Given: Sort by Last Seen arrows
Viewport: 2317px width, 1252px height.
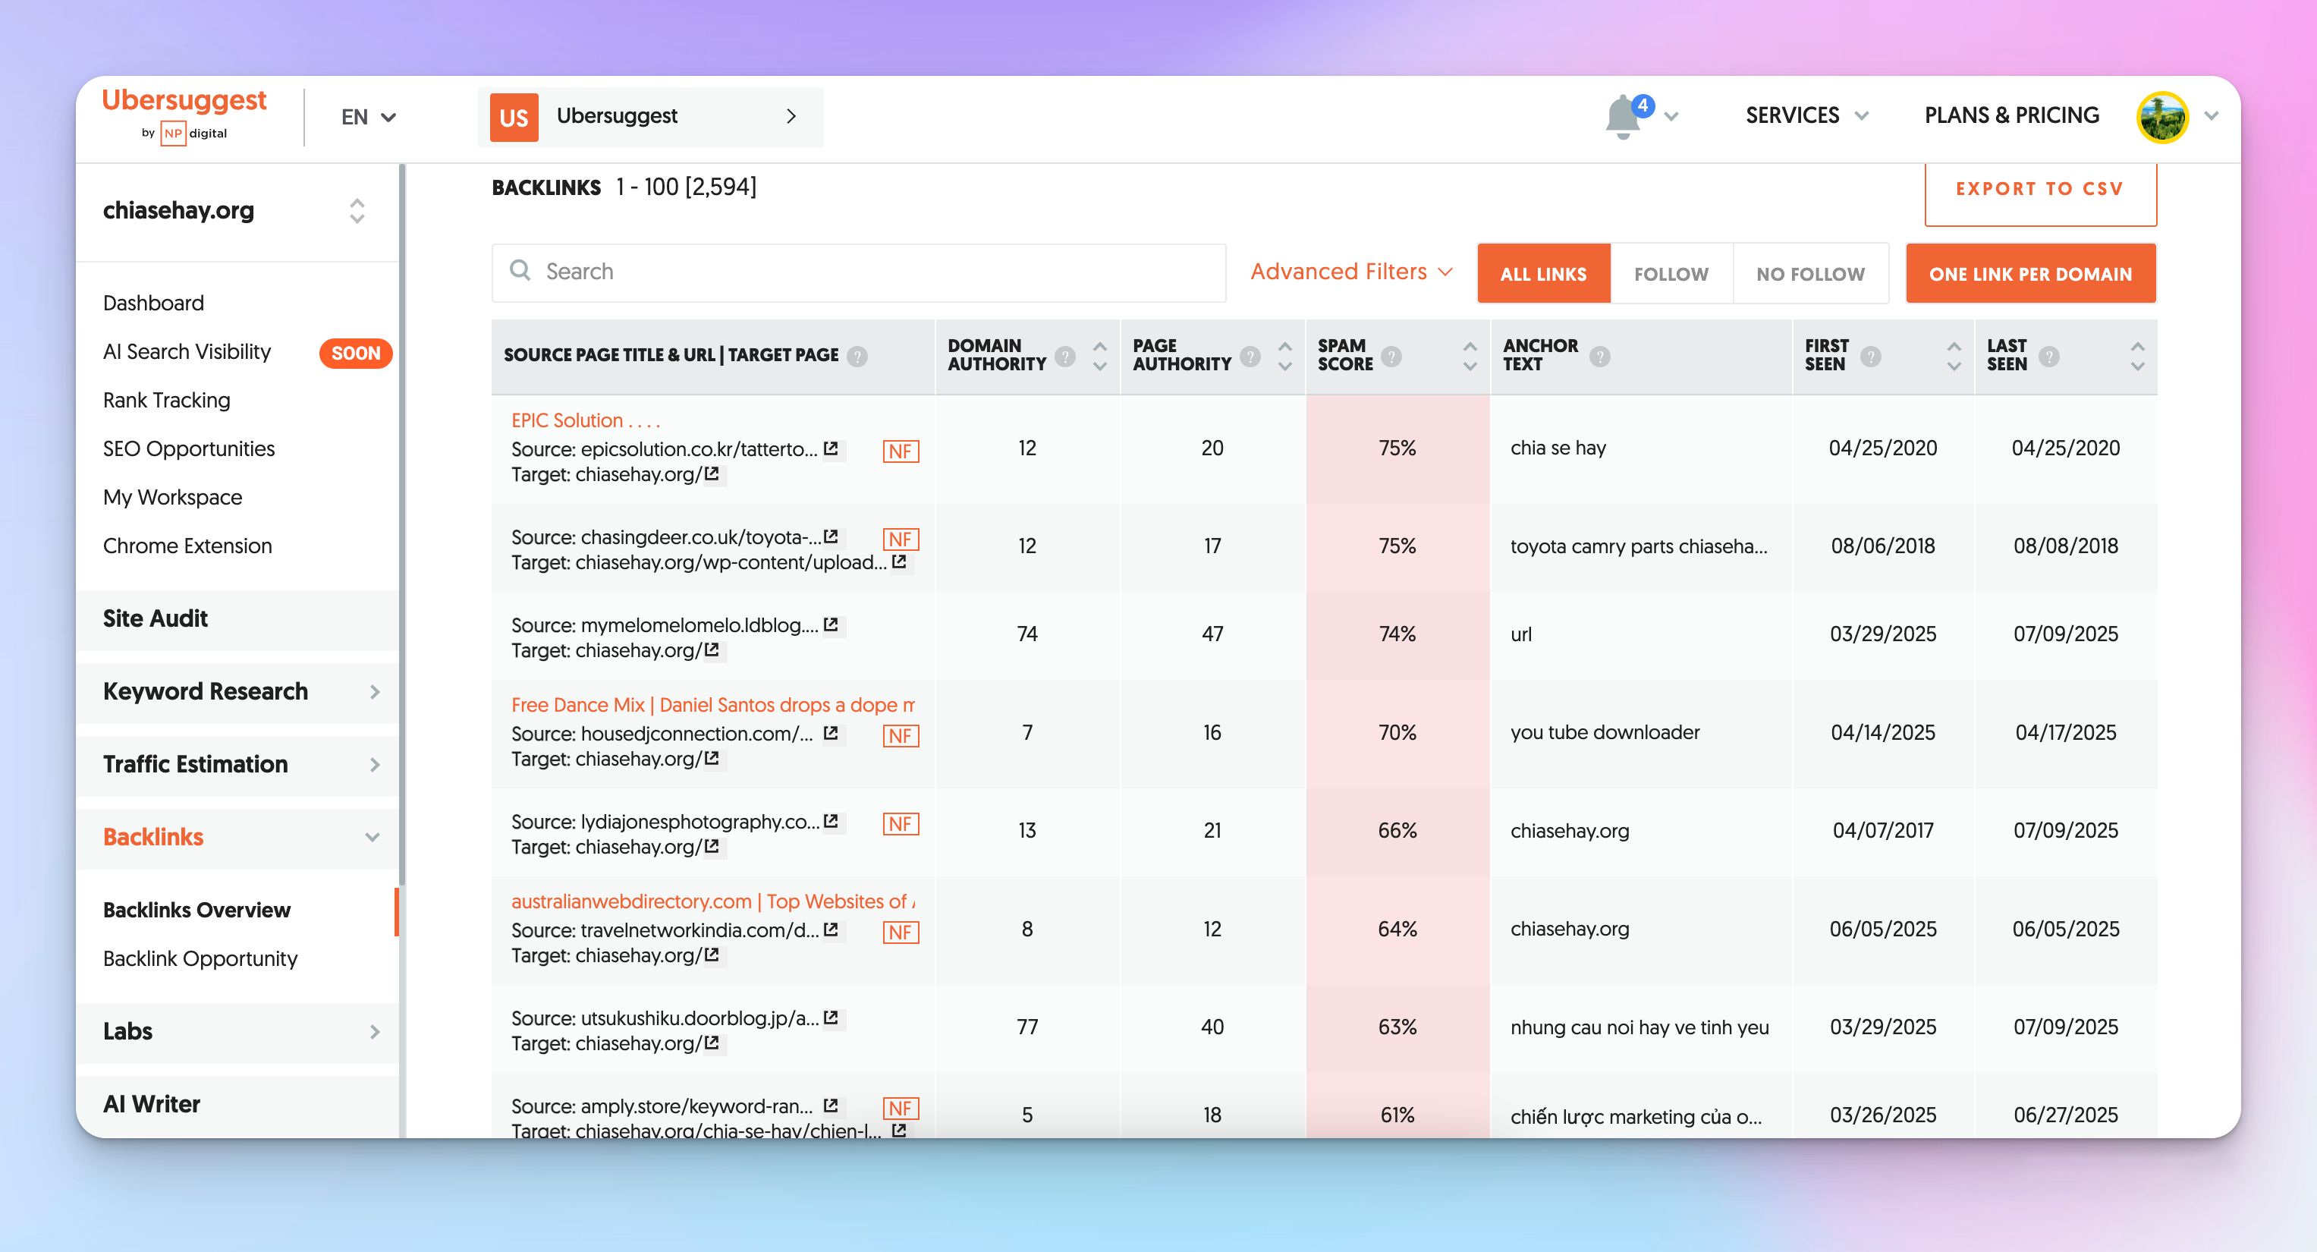Looking at the screenshot, I should [x=2138, y=356].
